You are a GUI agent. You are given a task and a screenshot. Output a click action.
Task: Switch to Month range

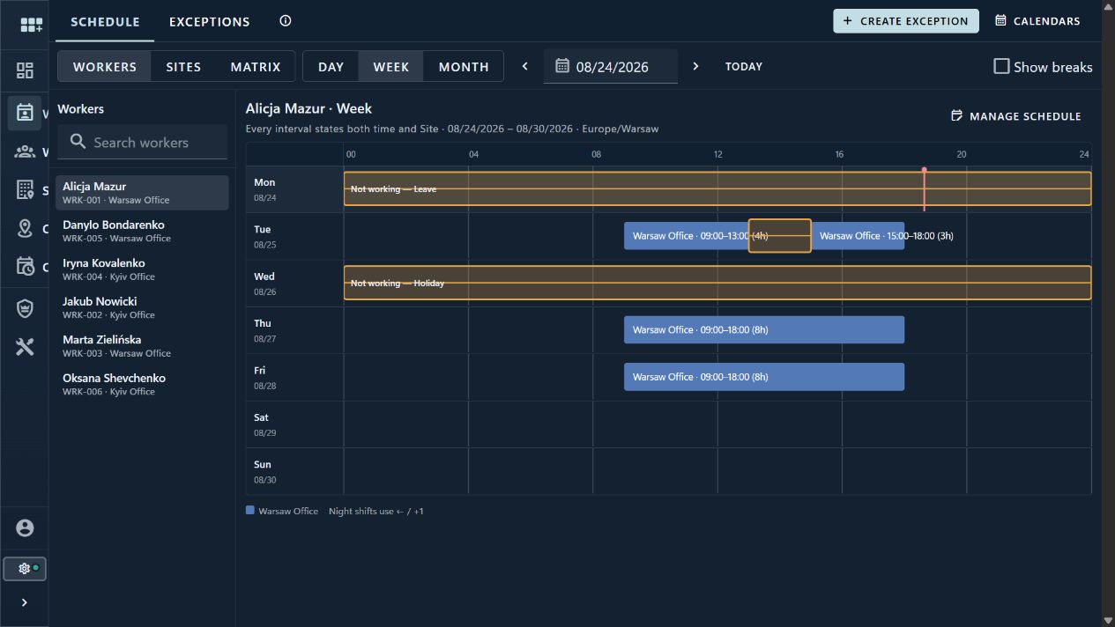click(x=464, y=66)
